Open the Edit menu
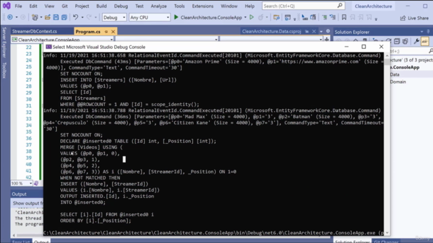The image size is (433, 243). coord(33,6)
